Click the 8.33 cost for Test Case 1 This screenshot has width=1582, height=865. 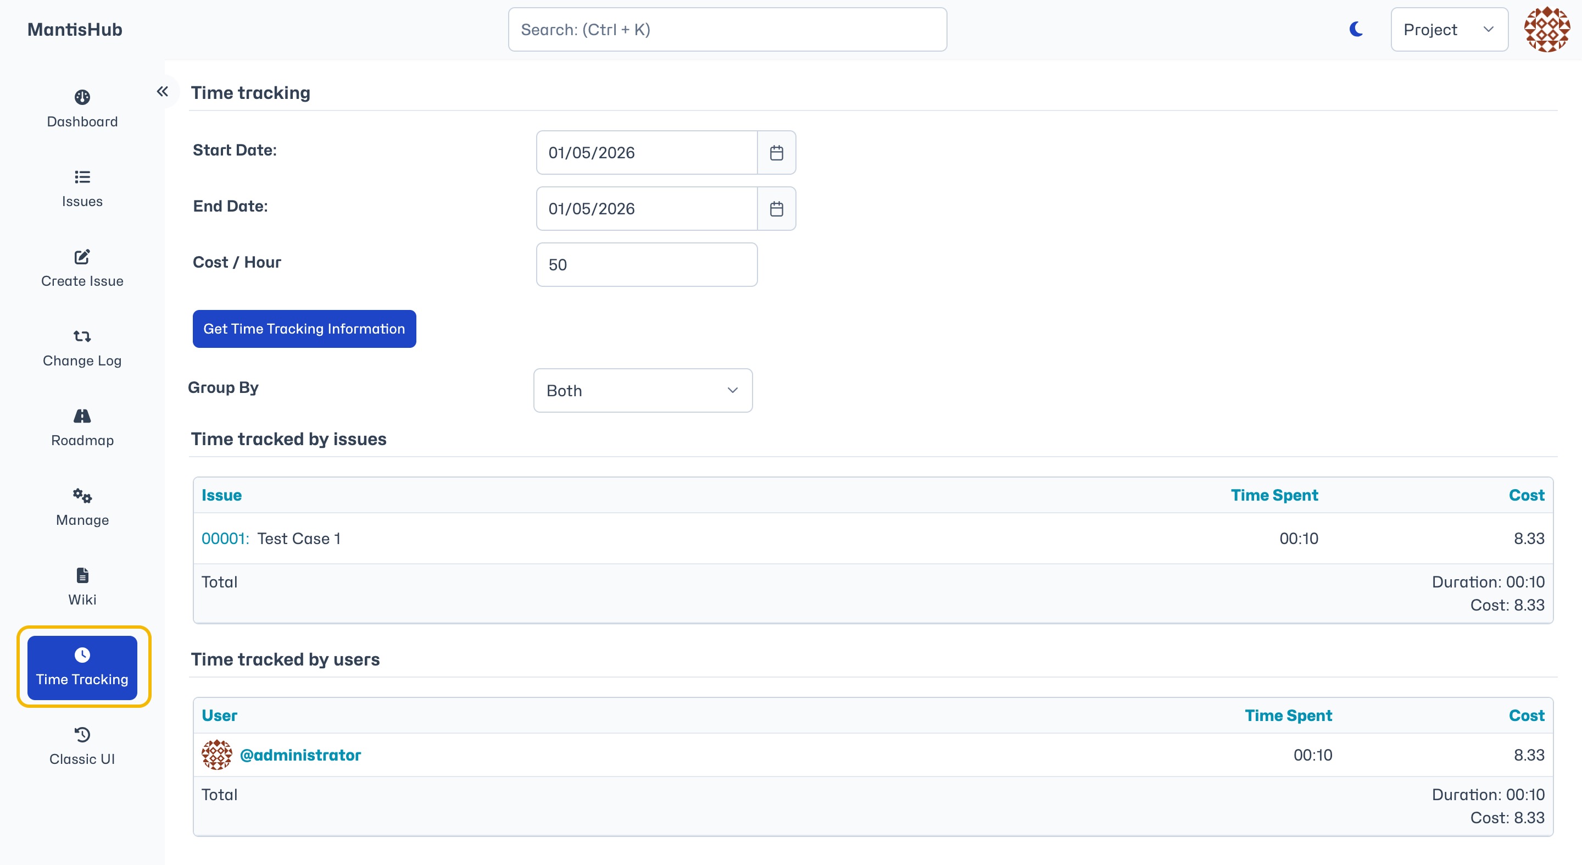point(1529,538)
